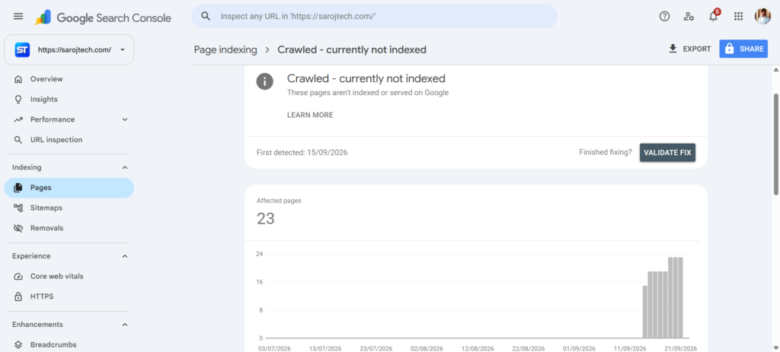780x352 pixels.
Task: Click the Inspect any URL input field
Action: point(375,17)
